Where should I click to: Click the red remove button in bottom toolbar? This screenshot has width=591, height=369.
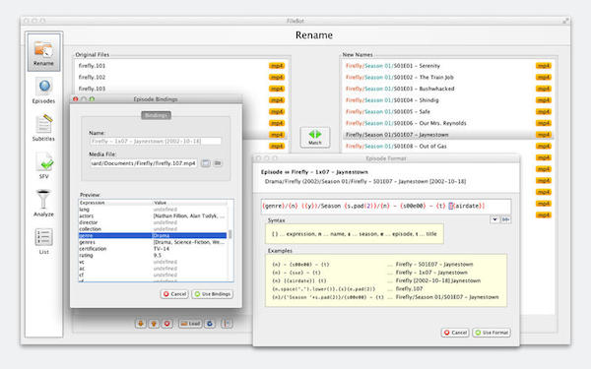click(167, 324)
